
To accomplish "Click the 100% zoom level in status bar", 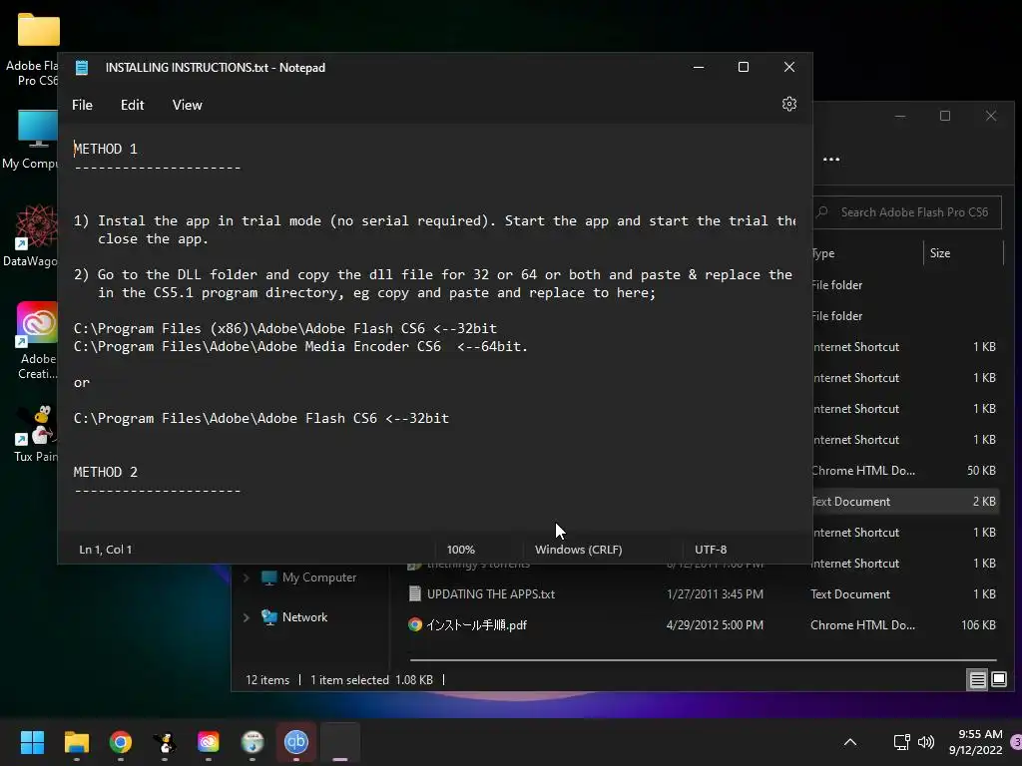I will tap(461, 550).
